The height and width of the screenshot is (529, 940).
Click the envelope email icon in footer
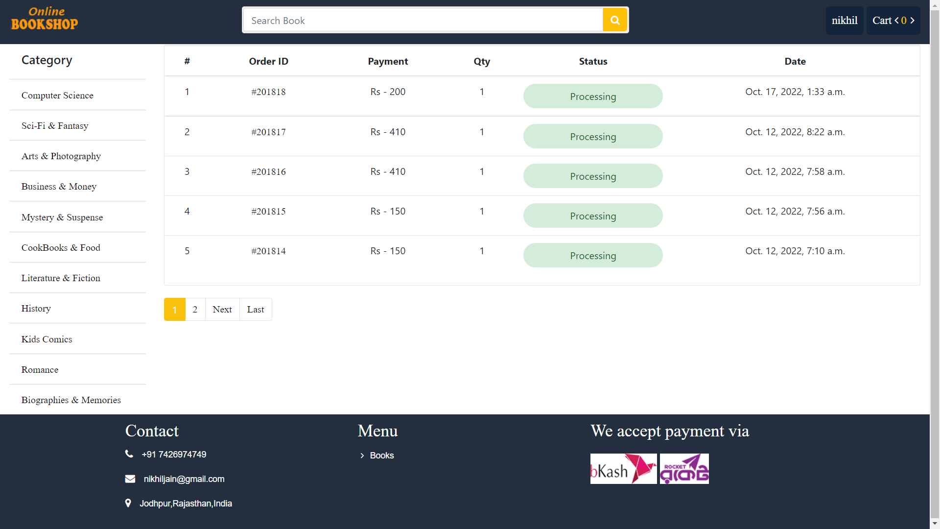click(x=130, y=479)
